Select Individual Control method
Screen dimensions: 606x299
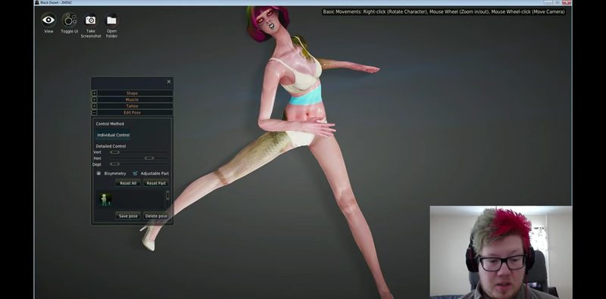[x=113, y=135]
